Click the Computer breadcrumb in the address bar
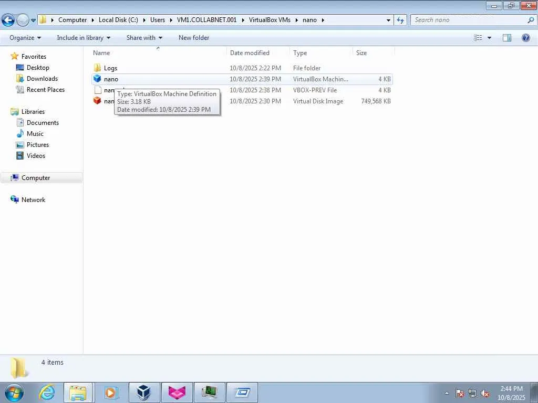This screenshot has width=538, height=403. 73,20
